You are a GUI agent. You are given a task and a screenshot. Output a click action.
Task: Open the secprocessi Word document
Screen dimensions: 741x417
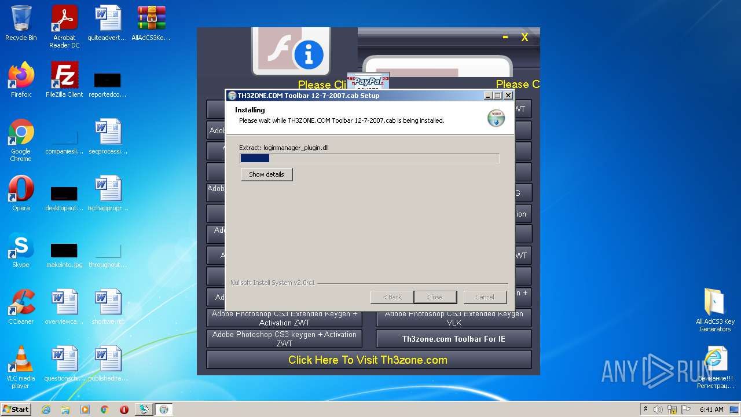108,137
